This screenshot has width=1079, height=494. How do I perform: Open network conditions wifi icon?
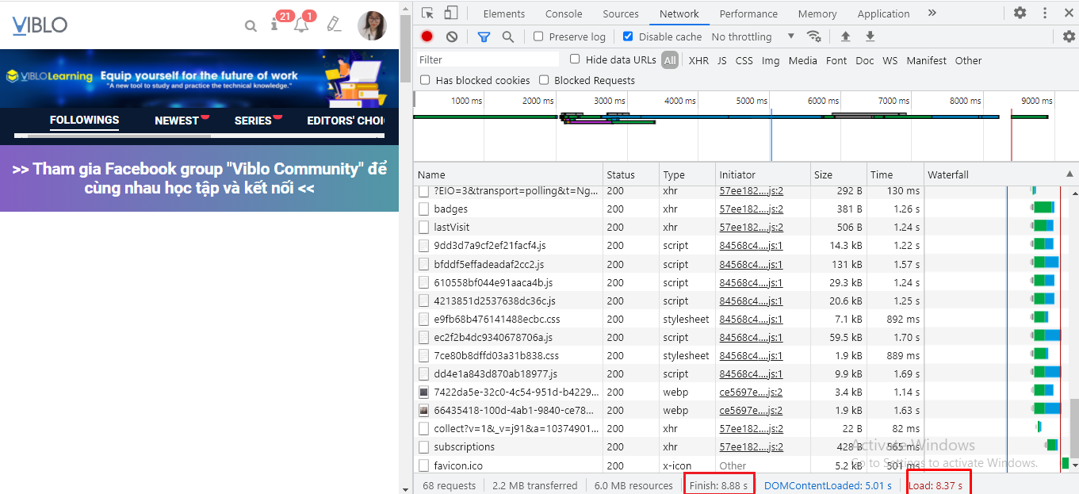point(813,36)
